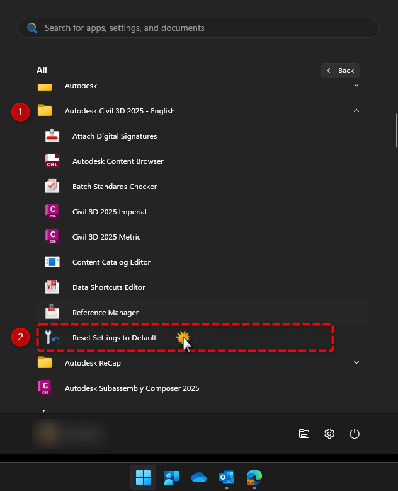The height and width of the screenshot is (491, 398).
Task: Expand the Autodesk ReCap folder chevron
Action: point(356,362)
